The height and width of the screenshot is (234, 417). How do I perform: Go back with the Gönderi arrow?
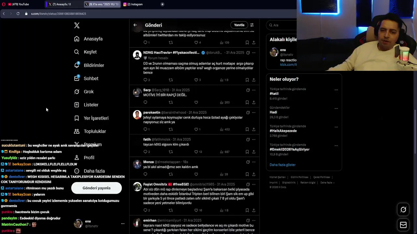click(135, 25)
